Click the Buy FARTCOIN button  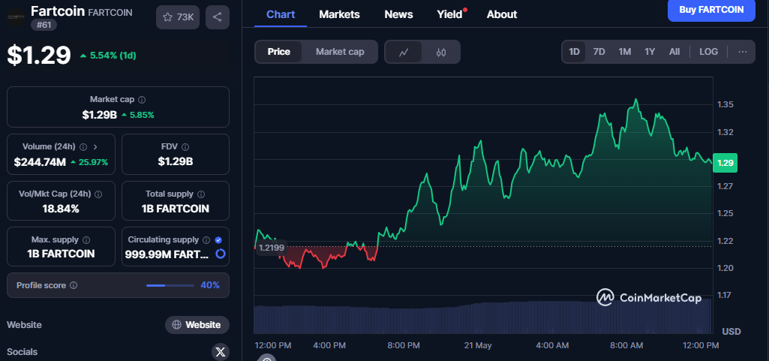click(711, 9)
